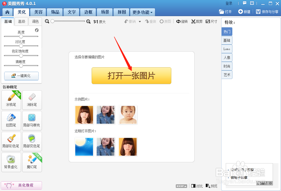
Task: Click the 一键美化 one-click beautify button
Action: pyautogui.click(x=21, y=76)
